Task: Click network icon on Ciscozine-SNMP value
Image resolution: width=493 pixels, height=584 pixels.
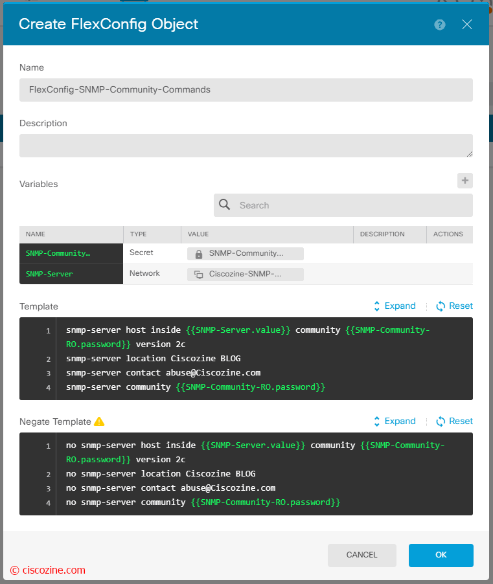Action: coord(199,275)
